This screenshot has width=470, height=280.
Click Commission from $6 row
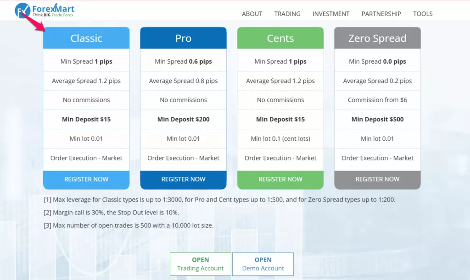(x=378, y=100)
